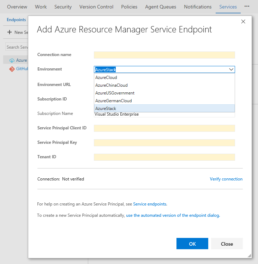This screenshot has width=258, height=264.
Task: Close the dialog with the X icon
Action: pos(243,22)
